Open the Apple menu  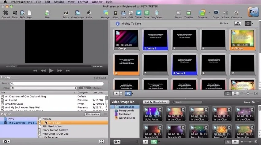pos(5,2)
